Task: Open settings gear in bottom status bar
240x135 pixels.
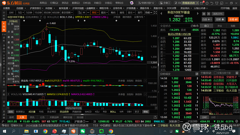Action: pos(237,121)
